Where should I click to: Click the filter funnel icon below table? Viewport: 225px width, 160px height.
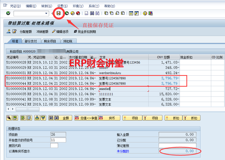(43, 118)
